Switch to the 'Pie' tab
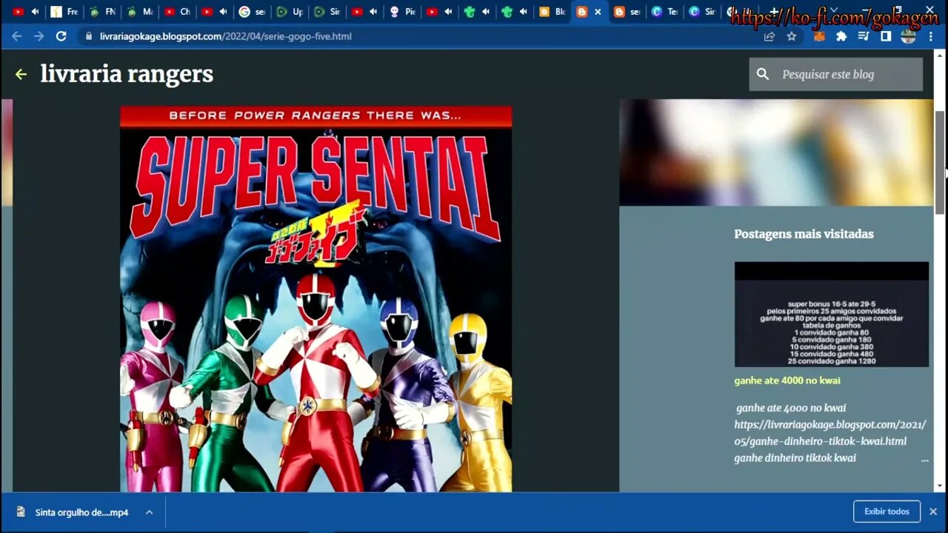 click(x=403, y=12)
